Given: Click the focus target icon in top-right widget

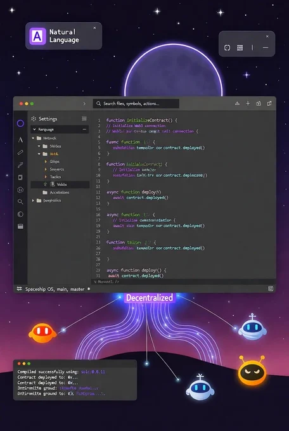Looking at the screenshot, I should tap(227, 48).
